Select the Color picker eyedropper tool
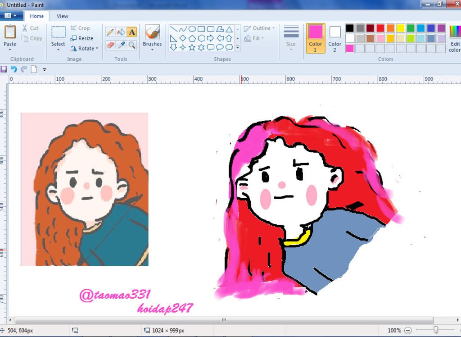Screen dimensions: 461x337 point(121,45)
